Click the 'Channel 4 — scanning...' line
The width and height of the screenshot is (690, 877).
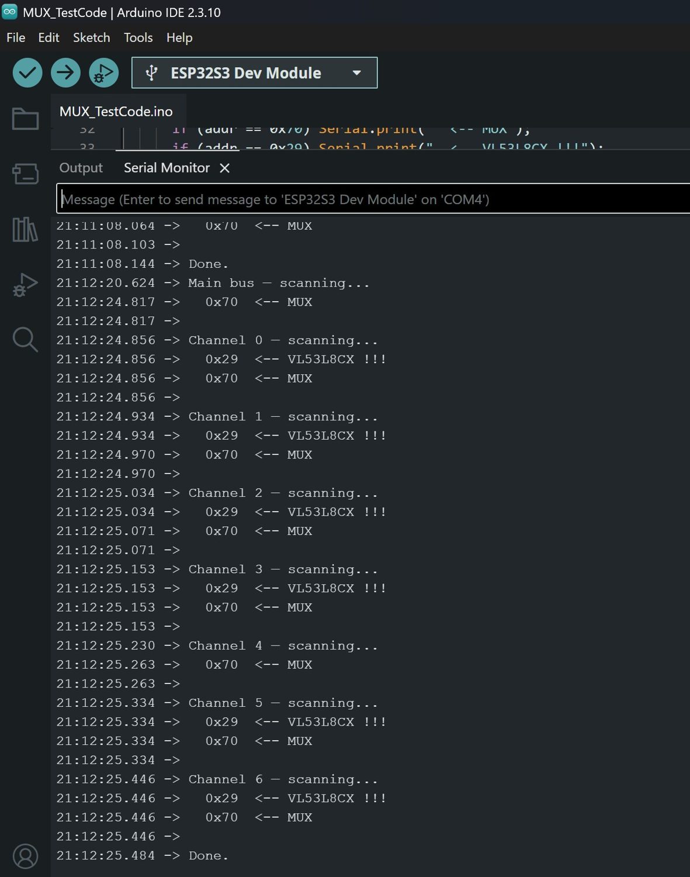point(217,645)
